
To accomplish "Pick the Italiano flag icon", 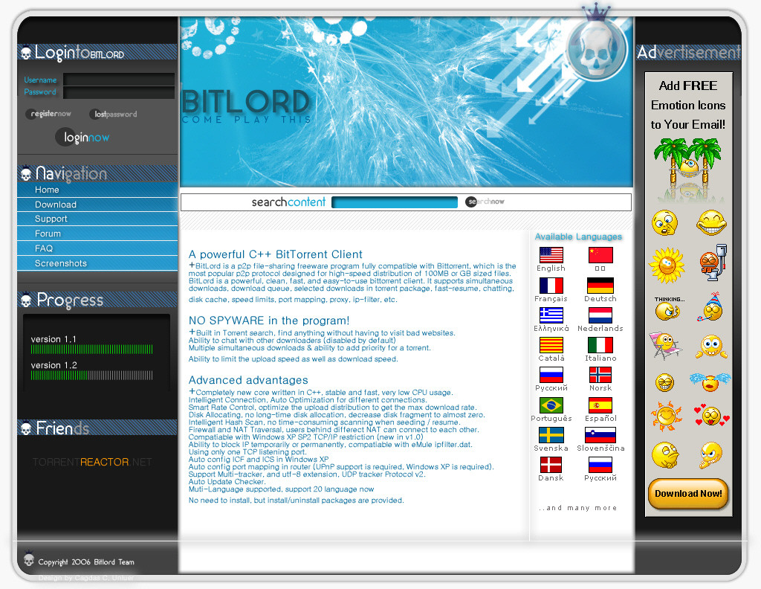I will coord(600,345).
